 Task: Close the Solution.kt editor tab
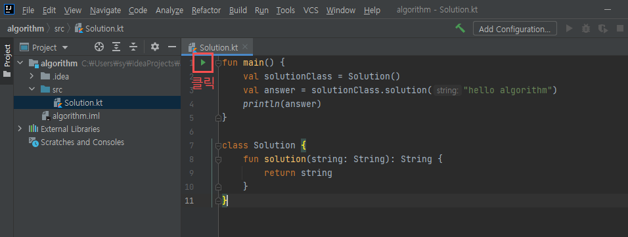[246, 47]
